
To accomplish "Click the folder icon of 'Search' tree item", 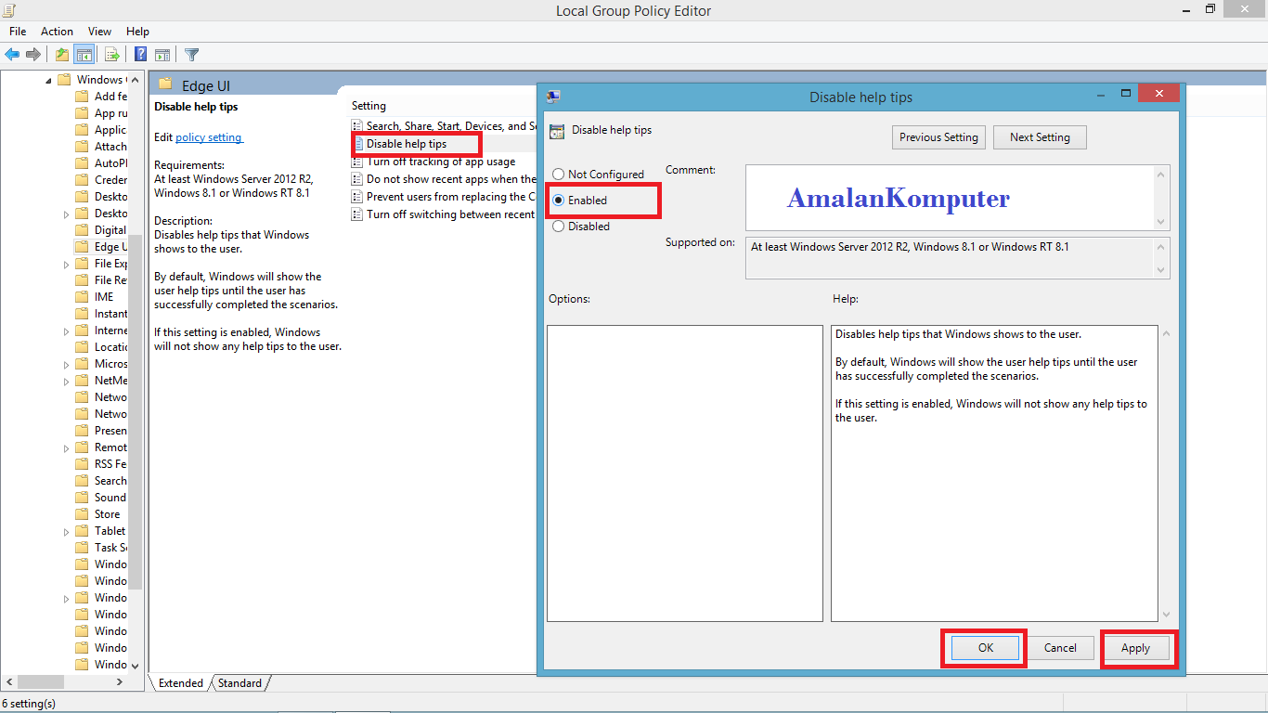I will [82, 480].
